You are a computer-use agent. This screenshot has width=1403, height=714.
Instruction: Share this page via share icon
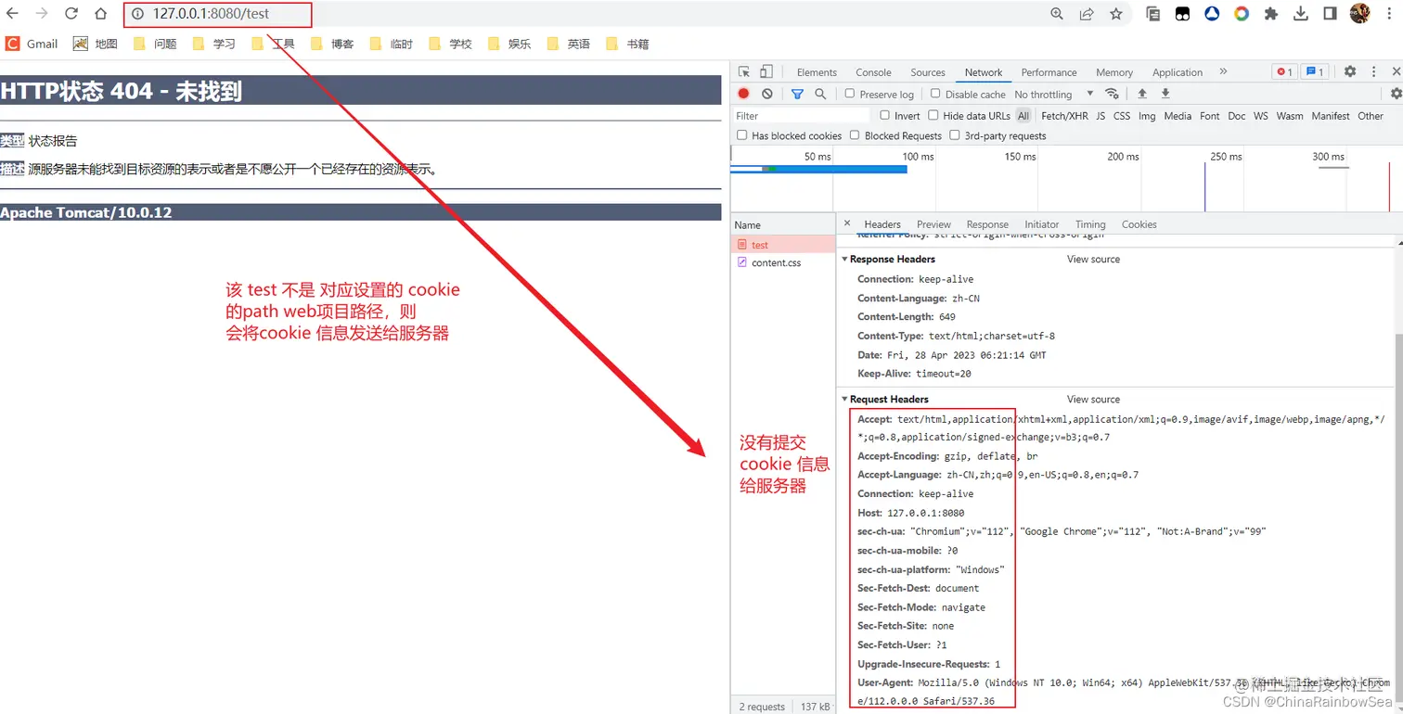(x=1087, y=14)
